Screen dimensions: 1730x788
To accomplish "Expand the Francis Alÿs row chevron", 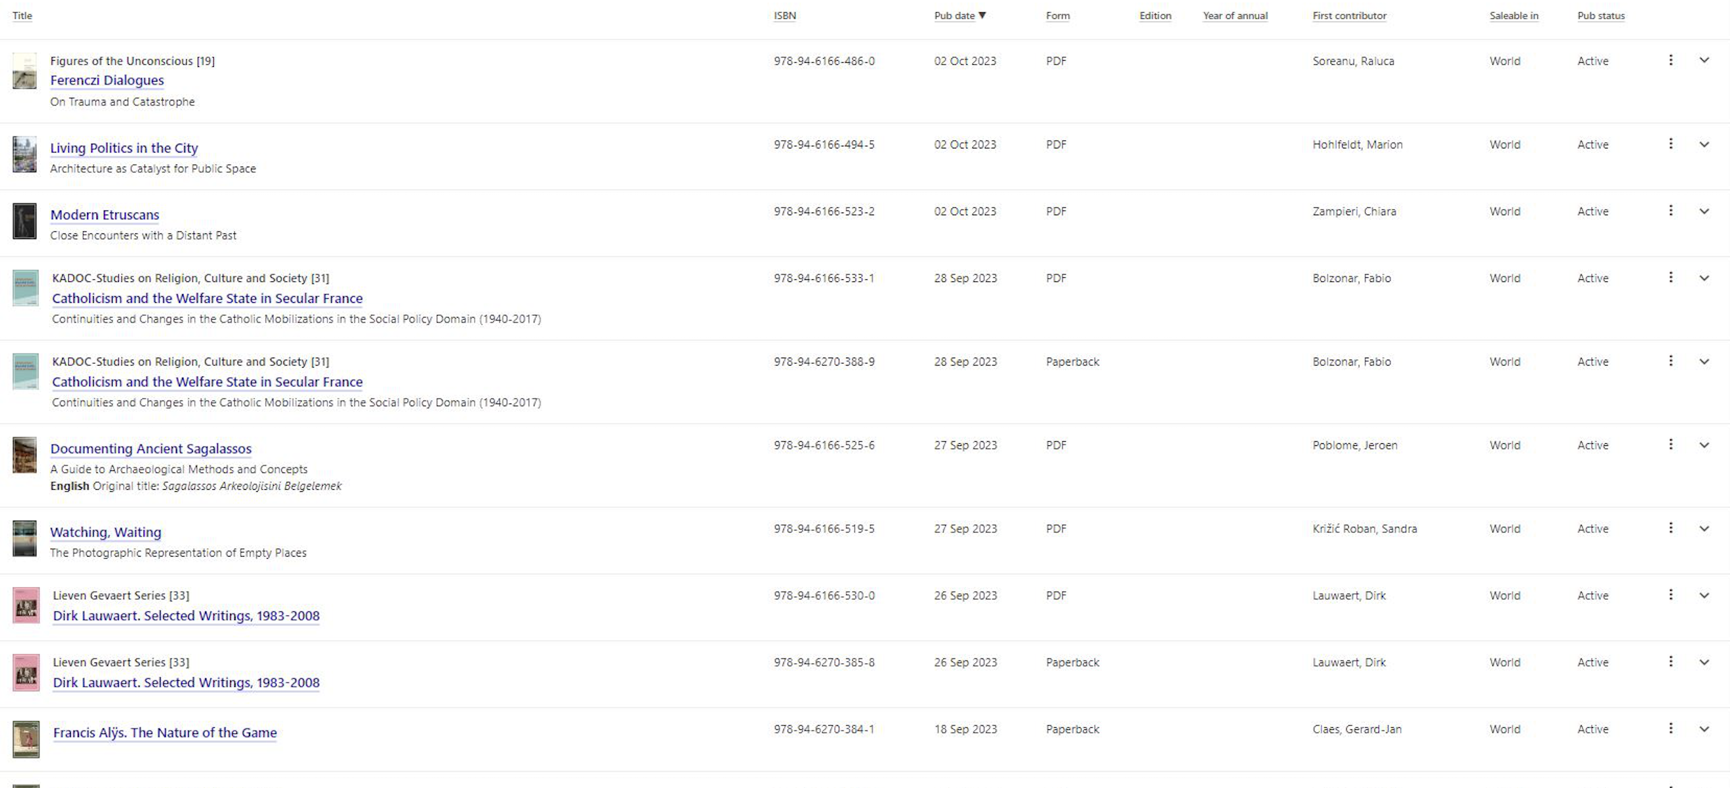I will tap(1704, 729).
